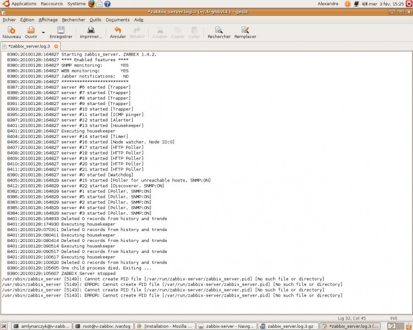Click the Imprimer print icon

[x=91, y=32]
